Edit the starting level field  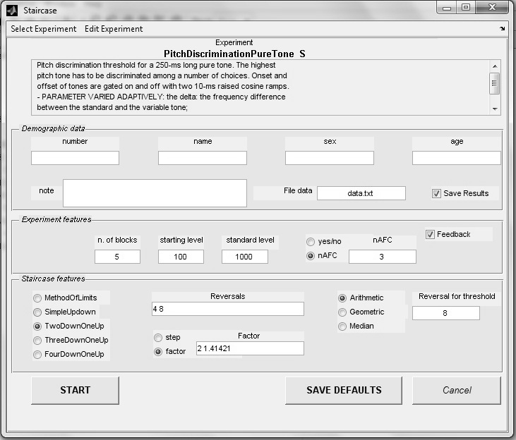[x=181, y=257]
